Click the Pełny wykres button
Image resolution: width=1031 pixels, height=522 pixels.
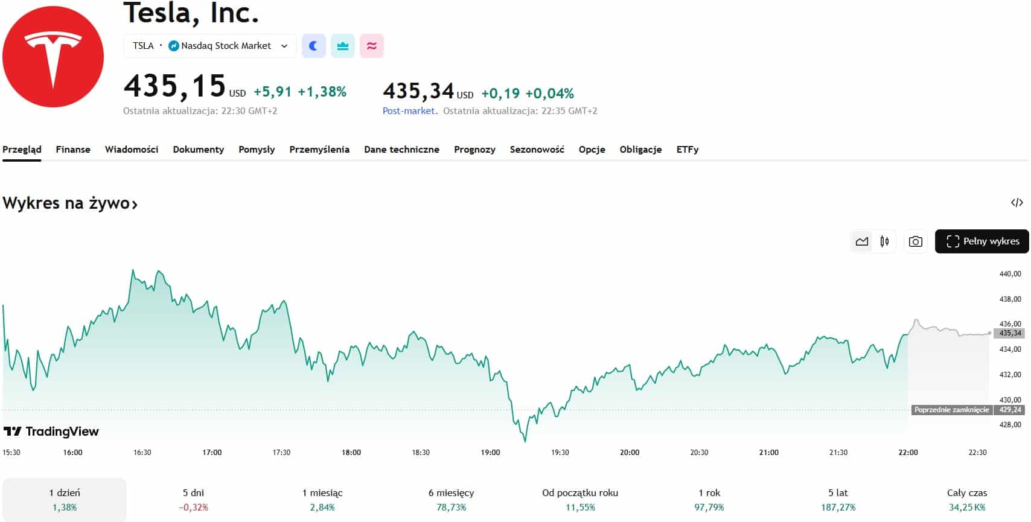coord(982,241)
